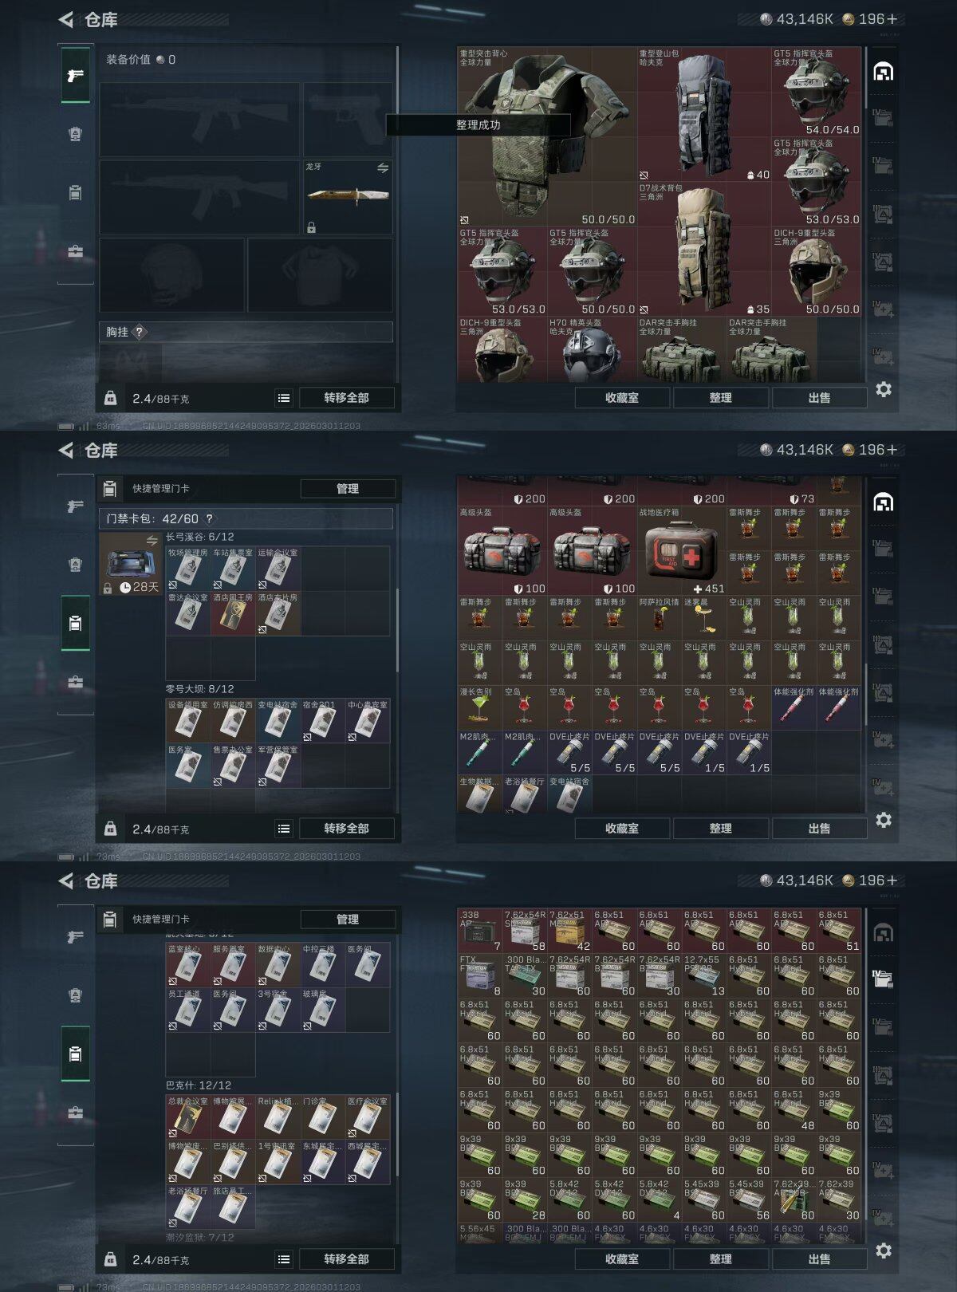Screen dimensions: 957x1292
Task: Collapse the 长弓溪谷: 6/12 card section
Action: click(x=199, y=537)
